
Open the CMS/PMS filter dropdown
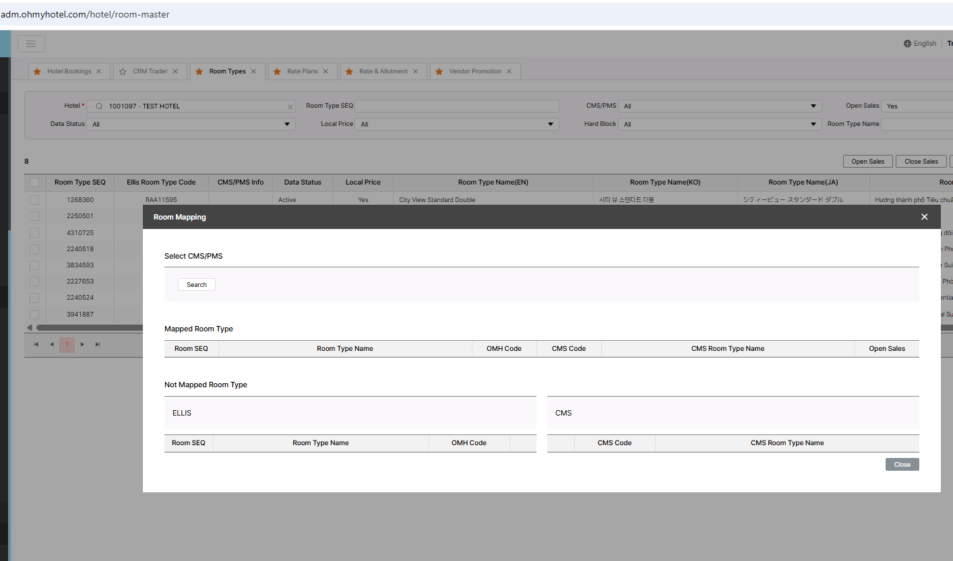tap(720, 106)
